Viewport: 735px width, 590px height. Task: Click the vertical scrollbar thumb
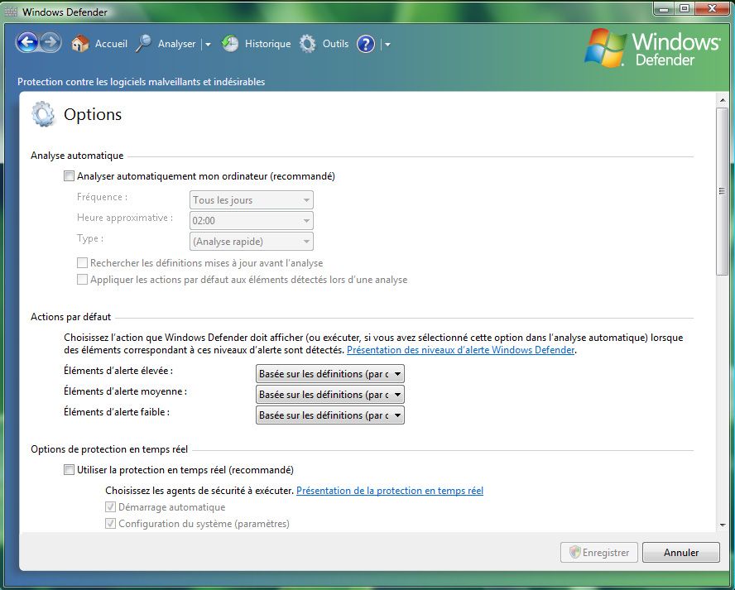click(723, 191)
